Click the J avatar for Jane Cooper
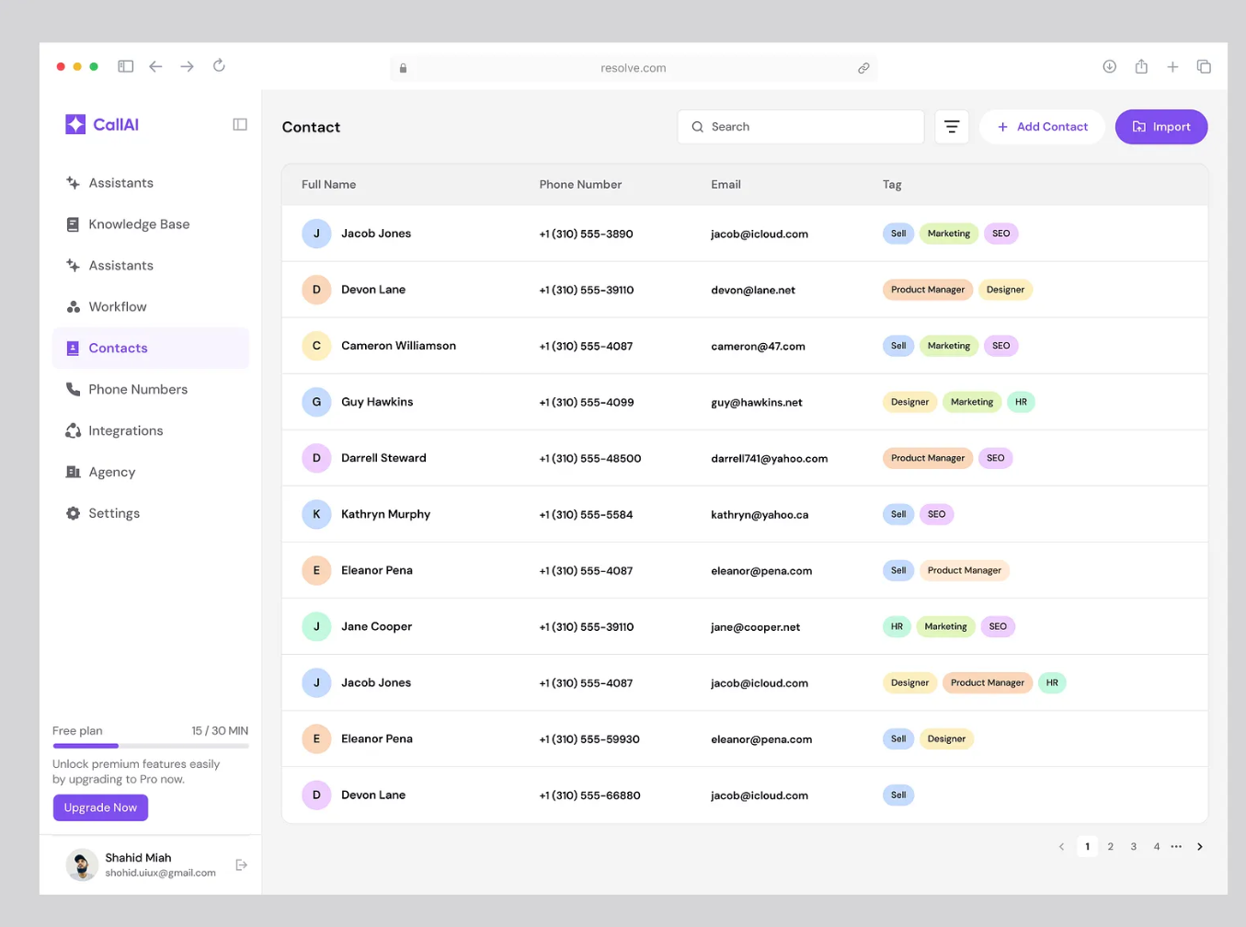Screen dimensions: 1246x927 (x=316, y=626)
